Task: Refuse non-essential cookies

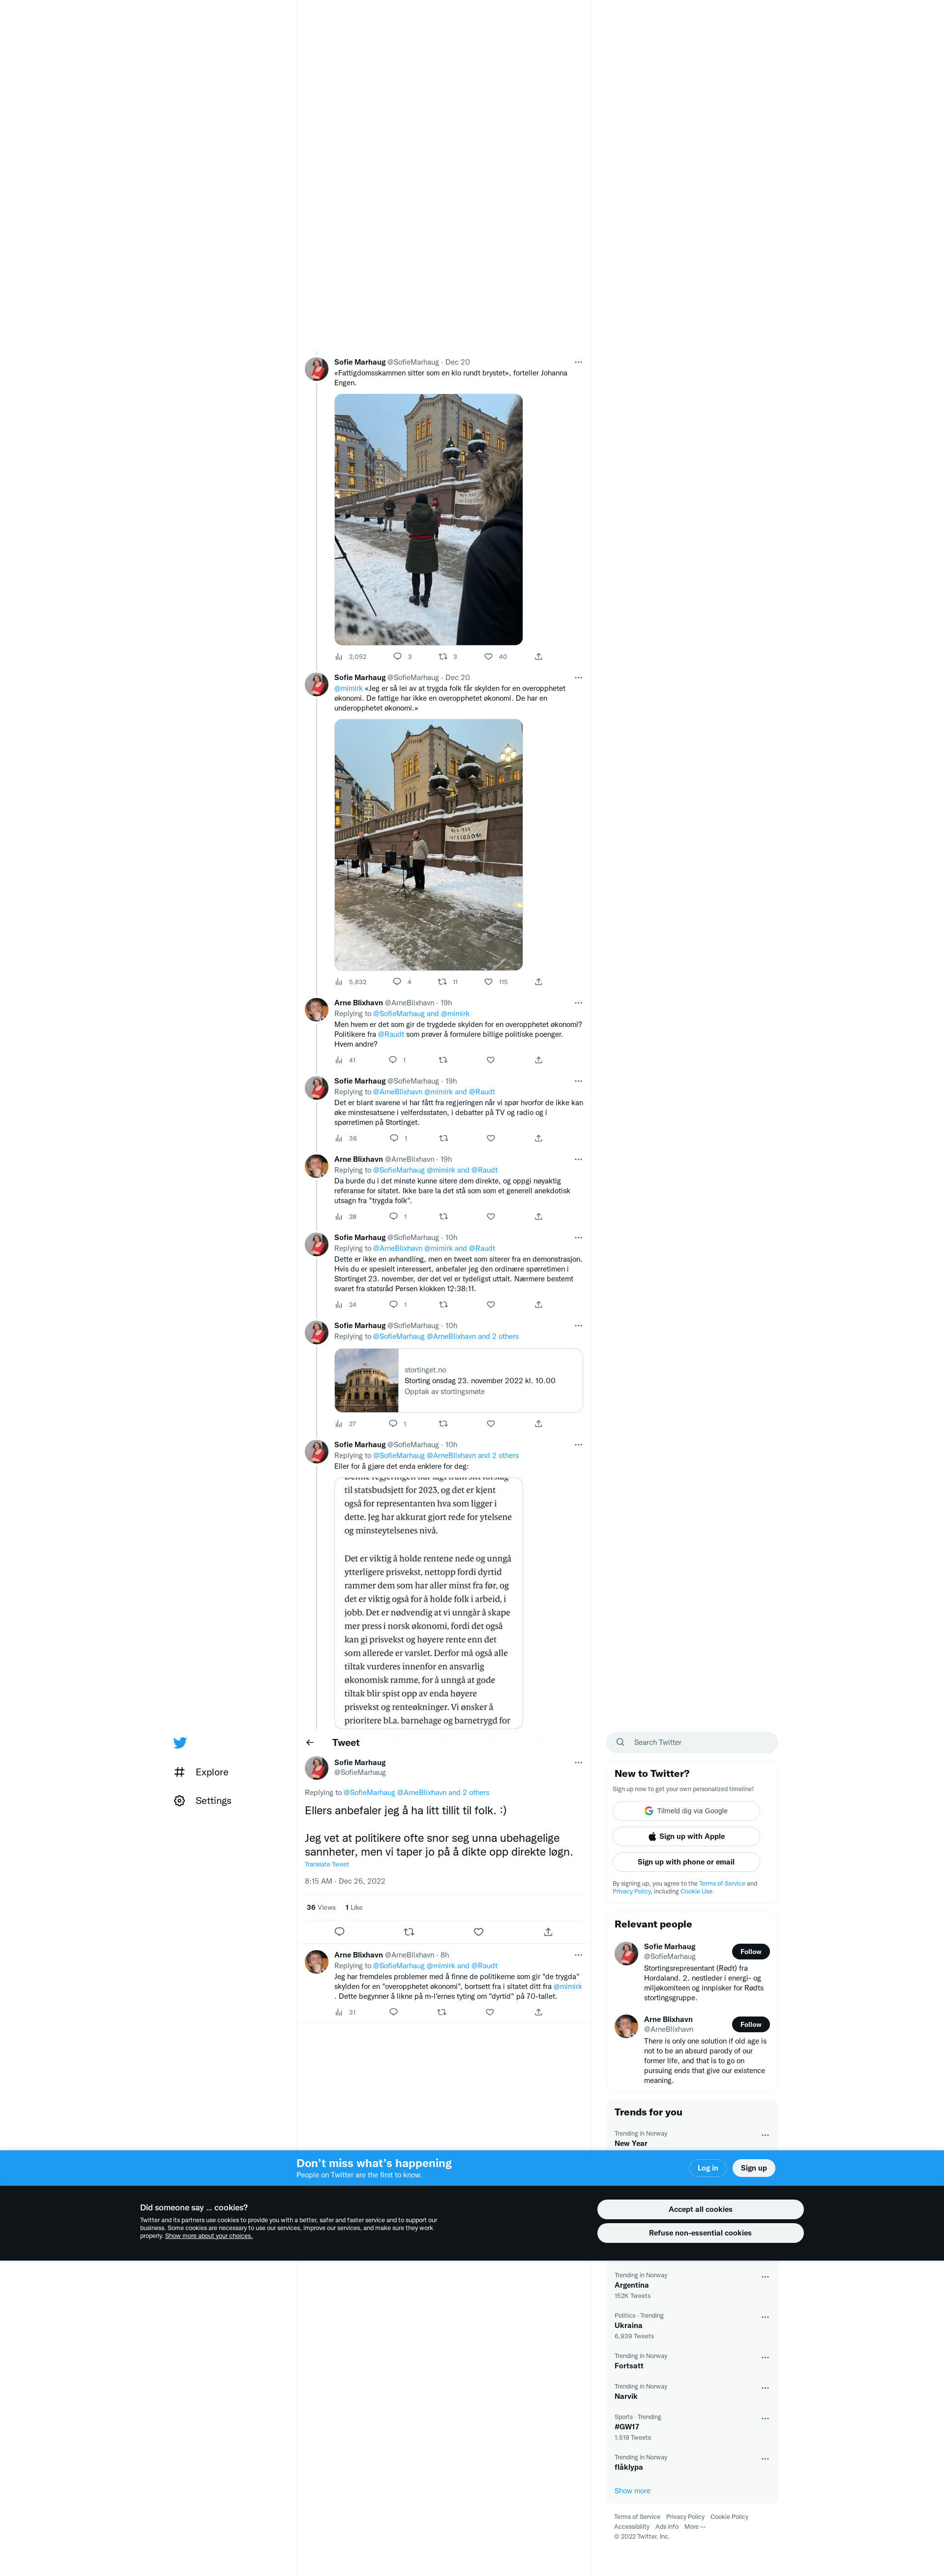Action: coord(700,2233)
